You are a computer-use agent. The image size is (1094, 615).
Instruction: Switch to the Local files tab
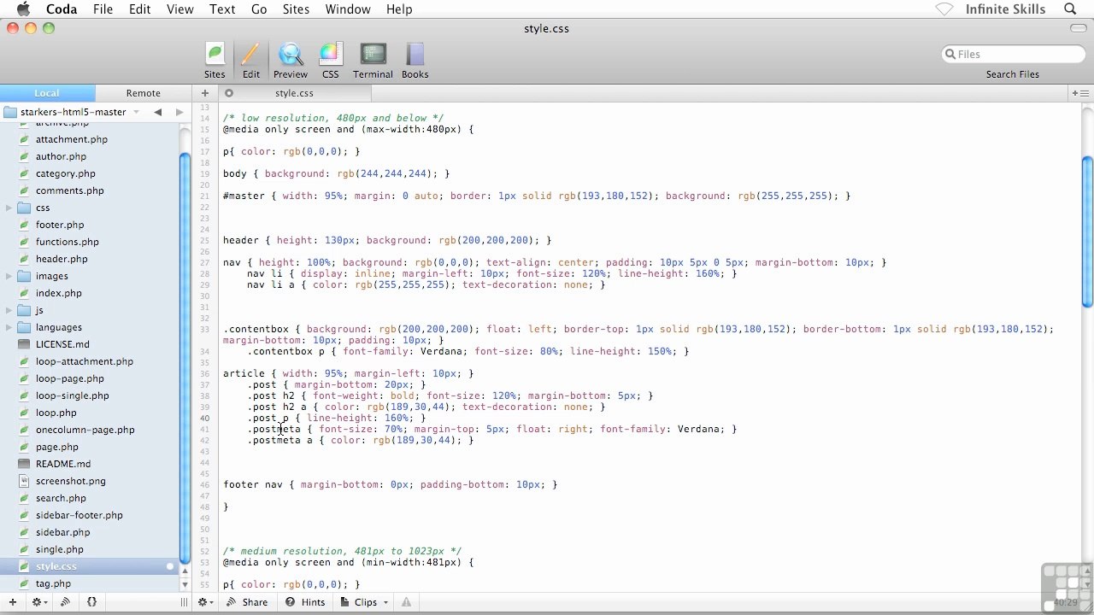coord(47,93)
